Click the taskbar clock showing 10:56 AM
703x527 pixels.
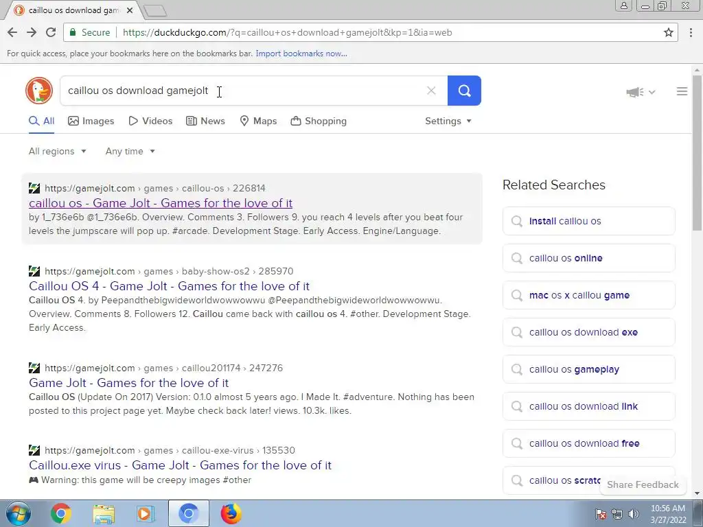pos(667,513)
